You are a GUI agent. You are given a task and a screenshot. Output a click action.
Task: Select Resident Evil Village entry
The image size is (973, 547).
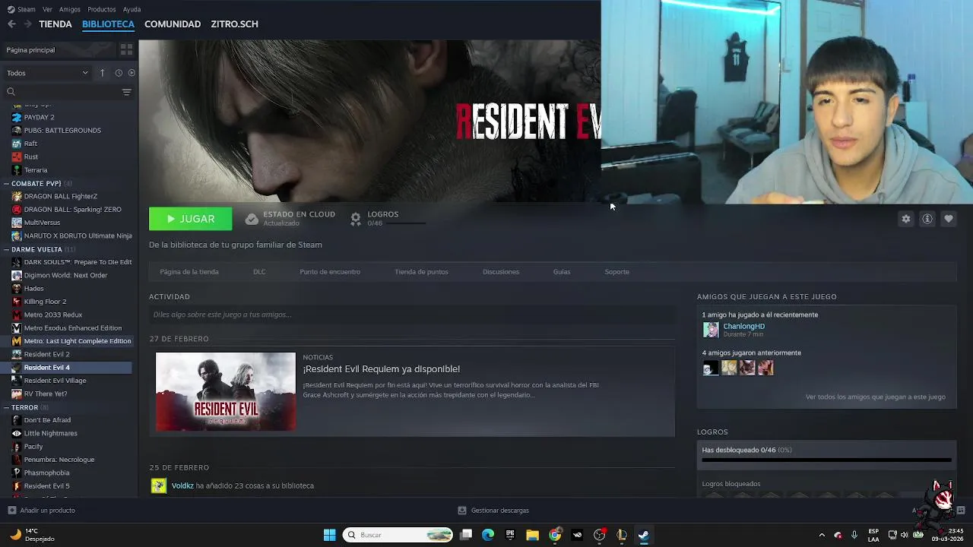(55, 381)
